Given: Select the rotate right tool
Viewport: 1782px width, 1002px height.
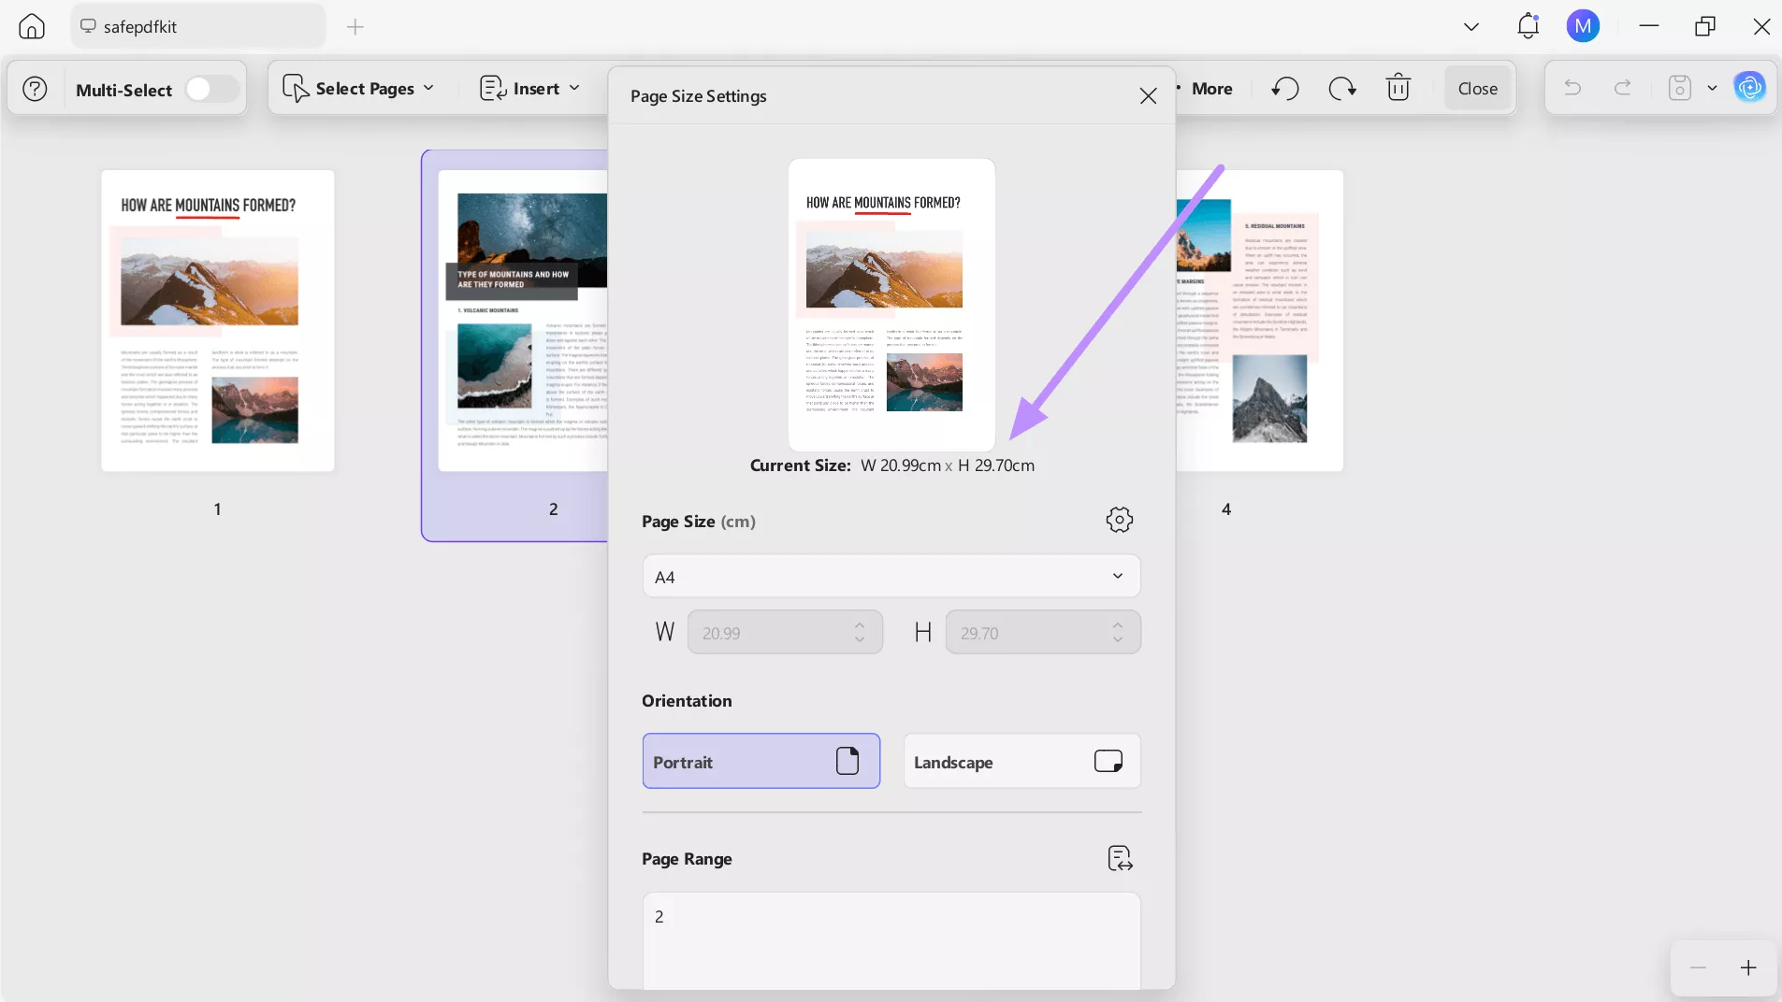Looking at the screenshot, I should coord(1341,88).
